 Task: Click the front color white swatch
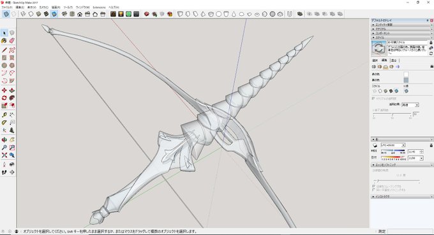click(406, 74)
